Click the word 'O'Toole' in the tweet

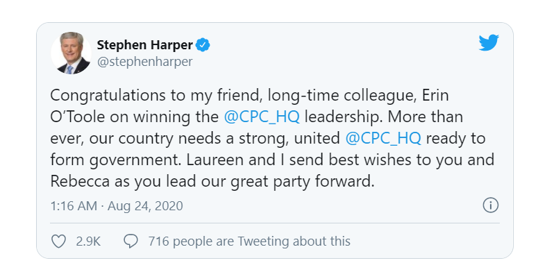click(x=78, y=117)
